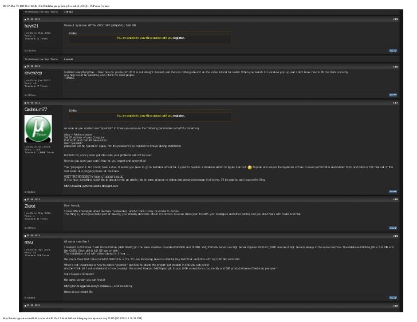417x322 pixels.
Task: Open the houdini-pythonstudents blogspot link
Action: (91, 186)
